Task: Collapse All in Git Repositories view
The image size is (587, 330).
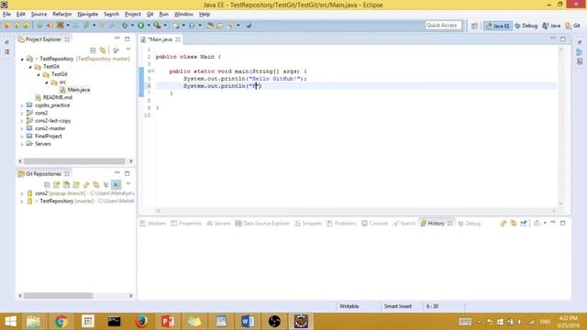Action: [x=47, y=185]
